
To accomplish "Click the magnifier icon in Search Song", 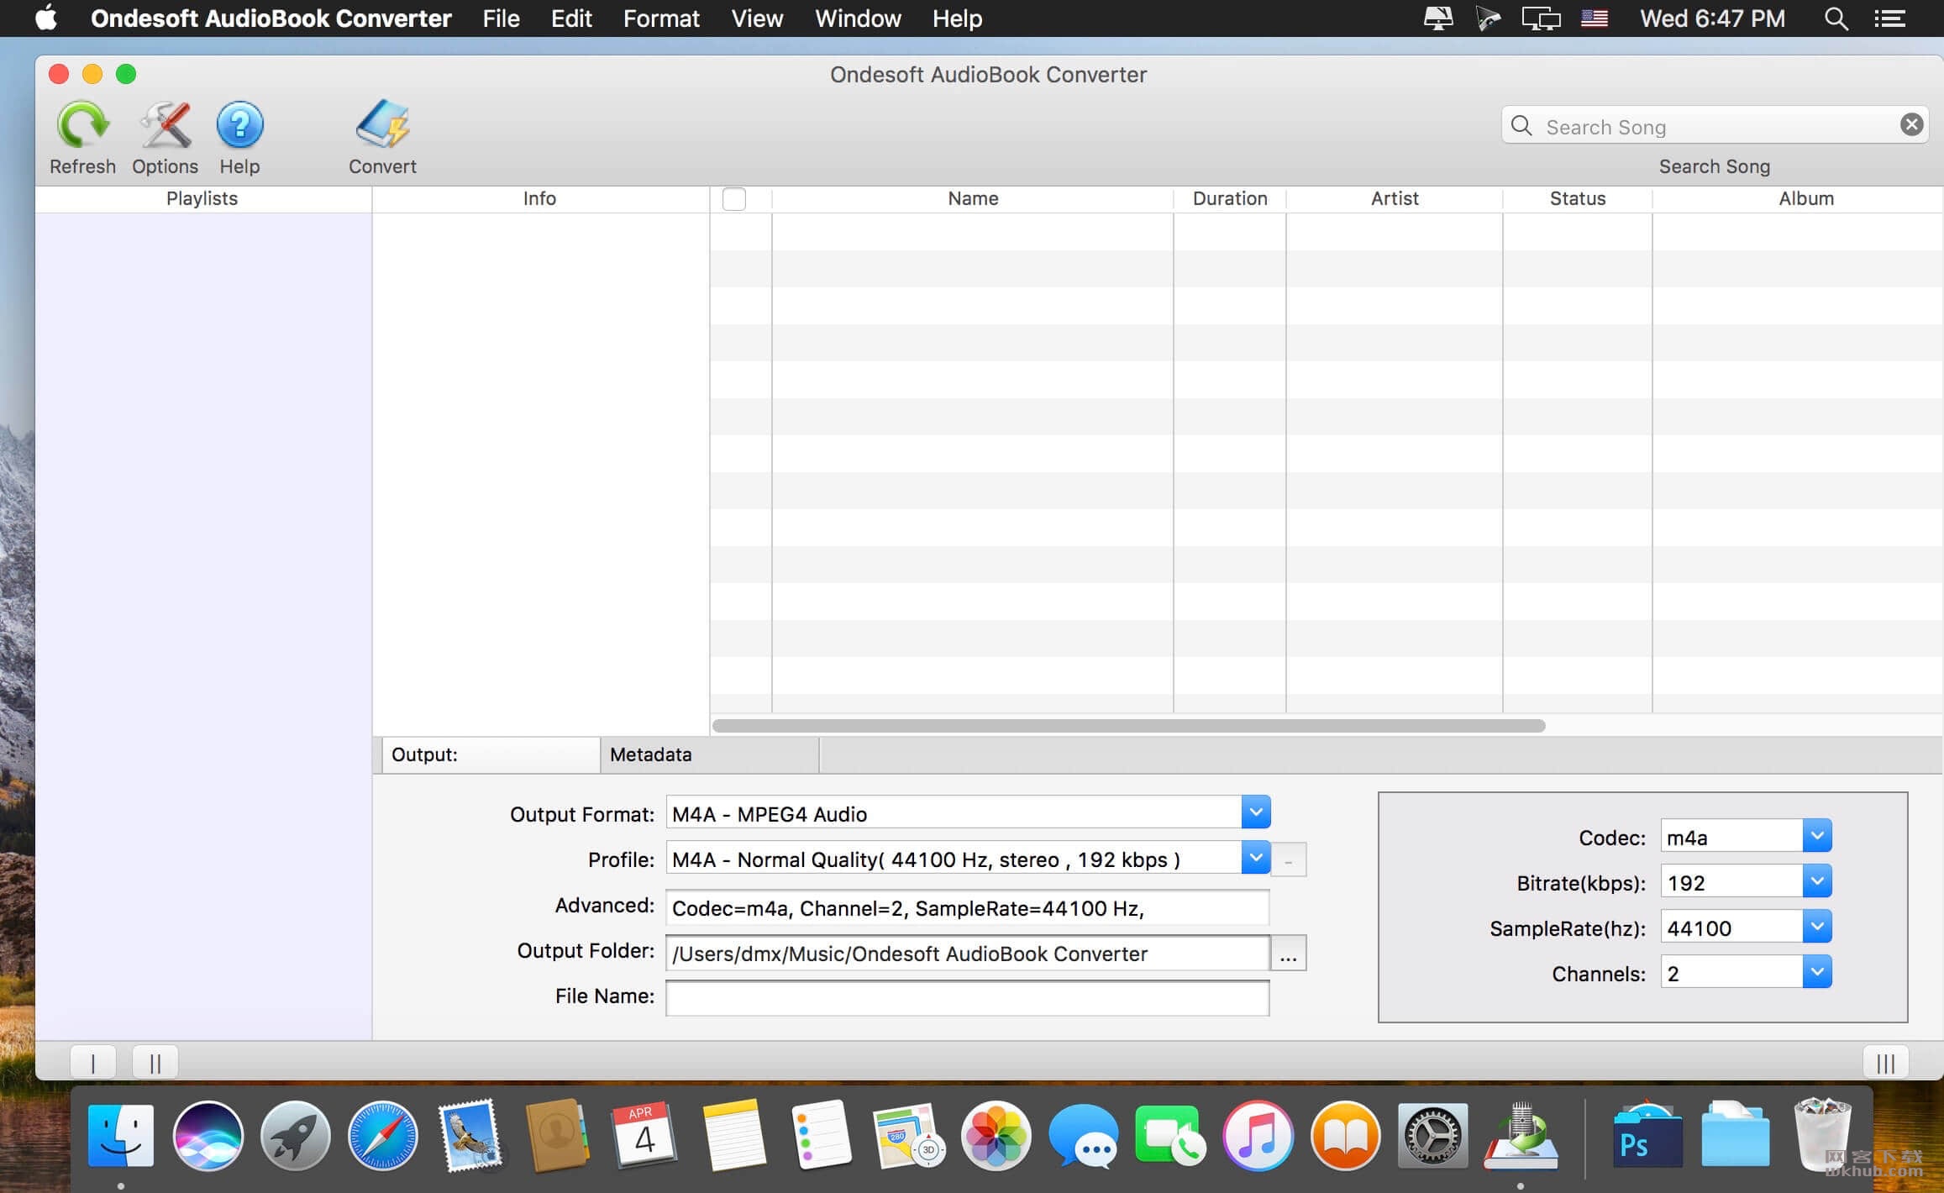I will pyautogui.click(x=1521, y=126).
